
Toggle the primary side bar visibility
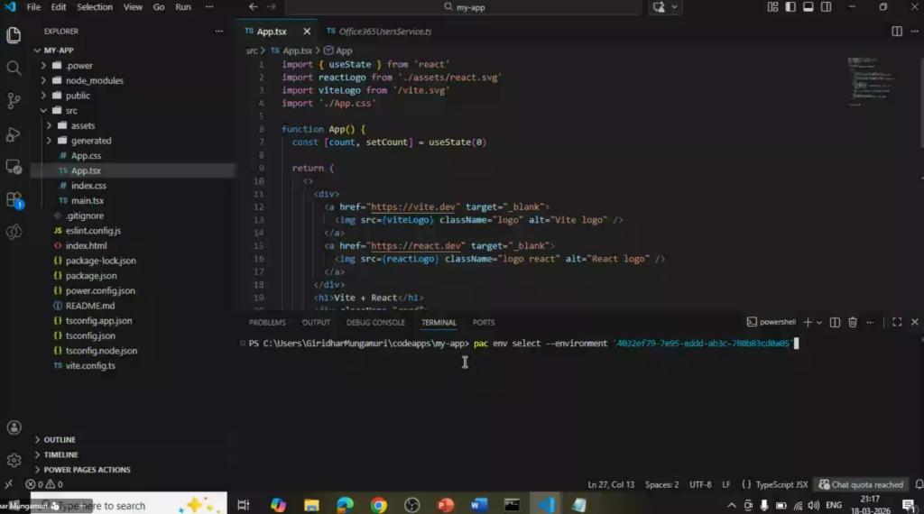point(790,7)
